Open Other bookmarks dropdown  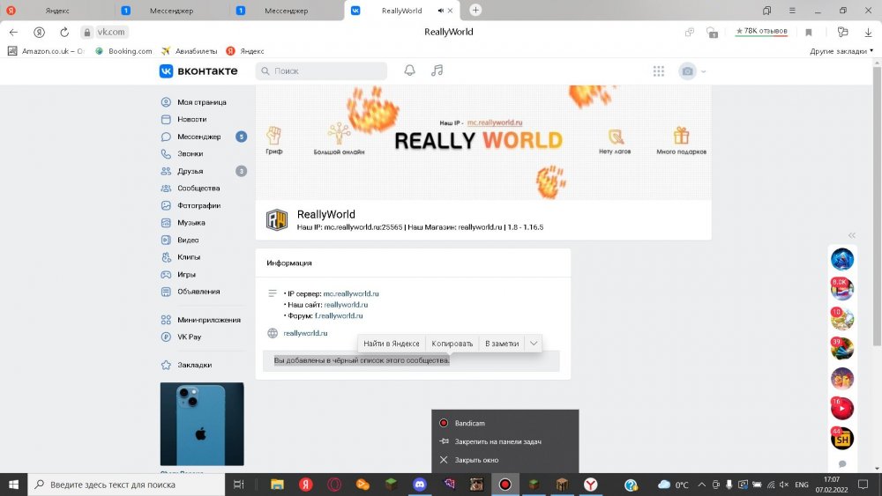pyautogui.click(x=841, y=51)
